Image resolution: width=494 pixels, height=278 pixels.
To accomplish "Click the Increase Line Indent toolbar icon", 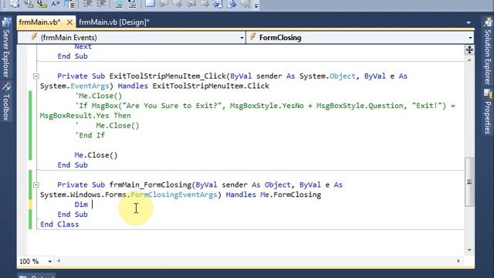I will (x=101, y=4).
